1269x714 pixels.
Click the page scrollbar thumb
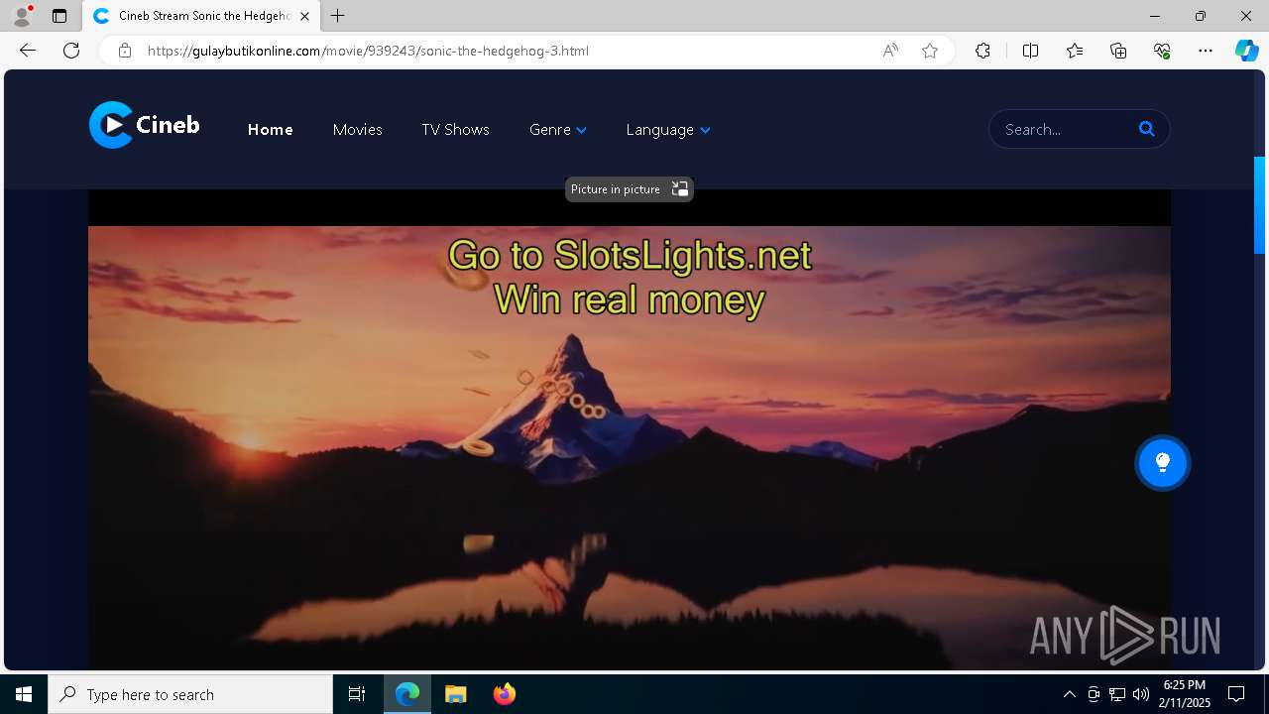1260,205
